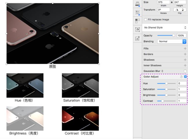Add a new Fill
188x139 pixels.
185,49
